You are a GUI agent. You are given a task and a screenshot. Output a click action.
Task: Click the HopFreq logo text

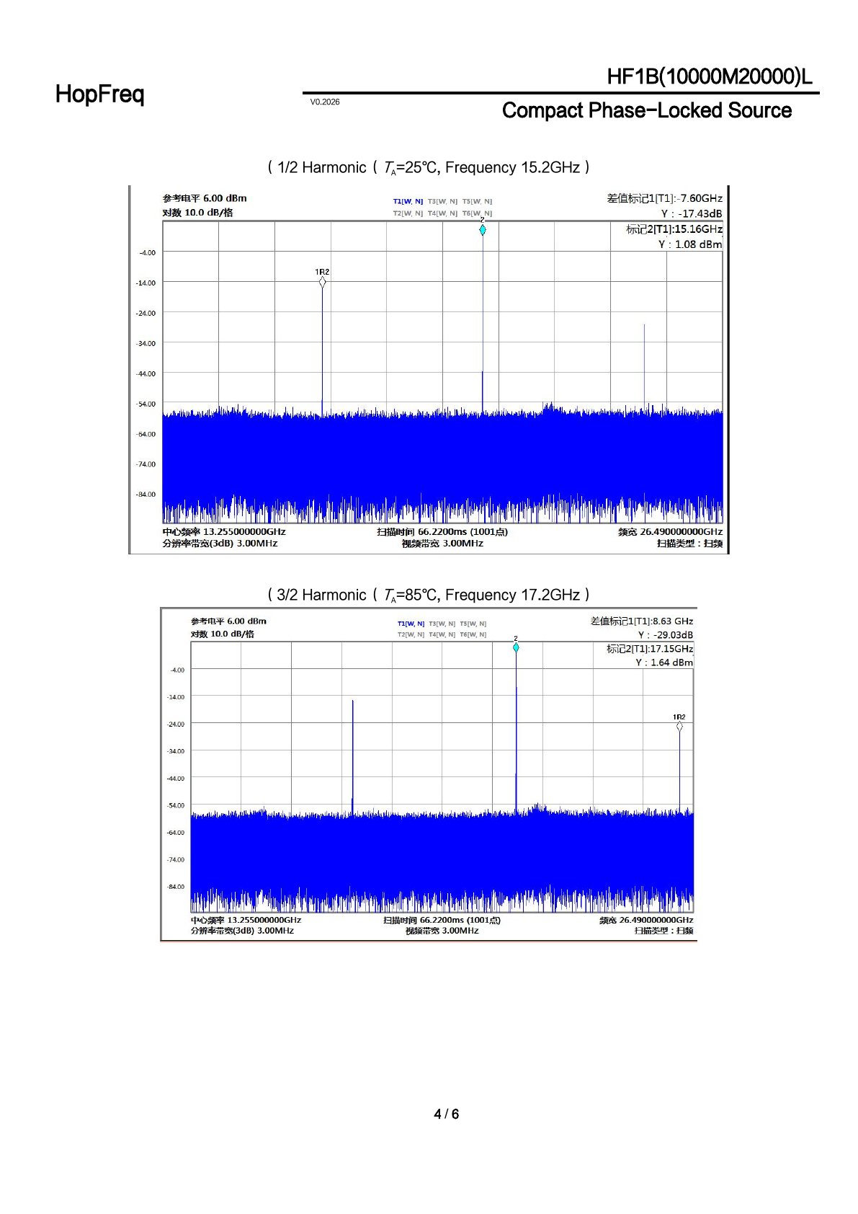[100, 94]
